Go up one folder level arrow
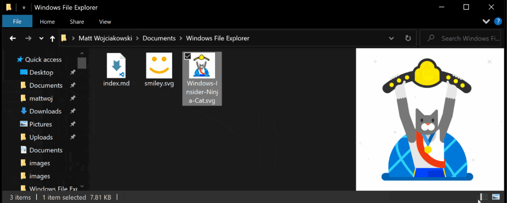Screen dimensions: 507x203 click(x=52, y=38)
